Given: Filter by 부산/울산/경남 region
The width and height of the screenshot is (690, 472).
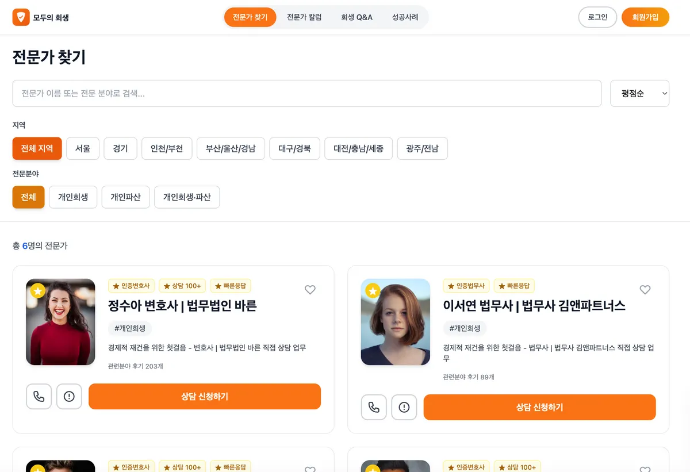Looking at the screenshot, I should (231, 148).
